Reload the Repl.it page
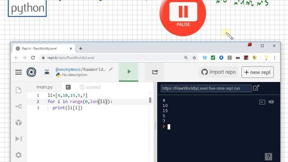Screen dimensions: 288x162 33,58
